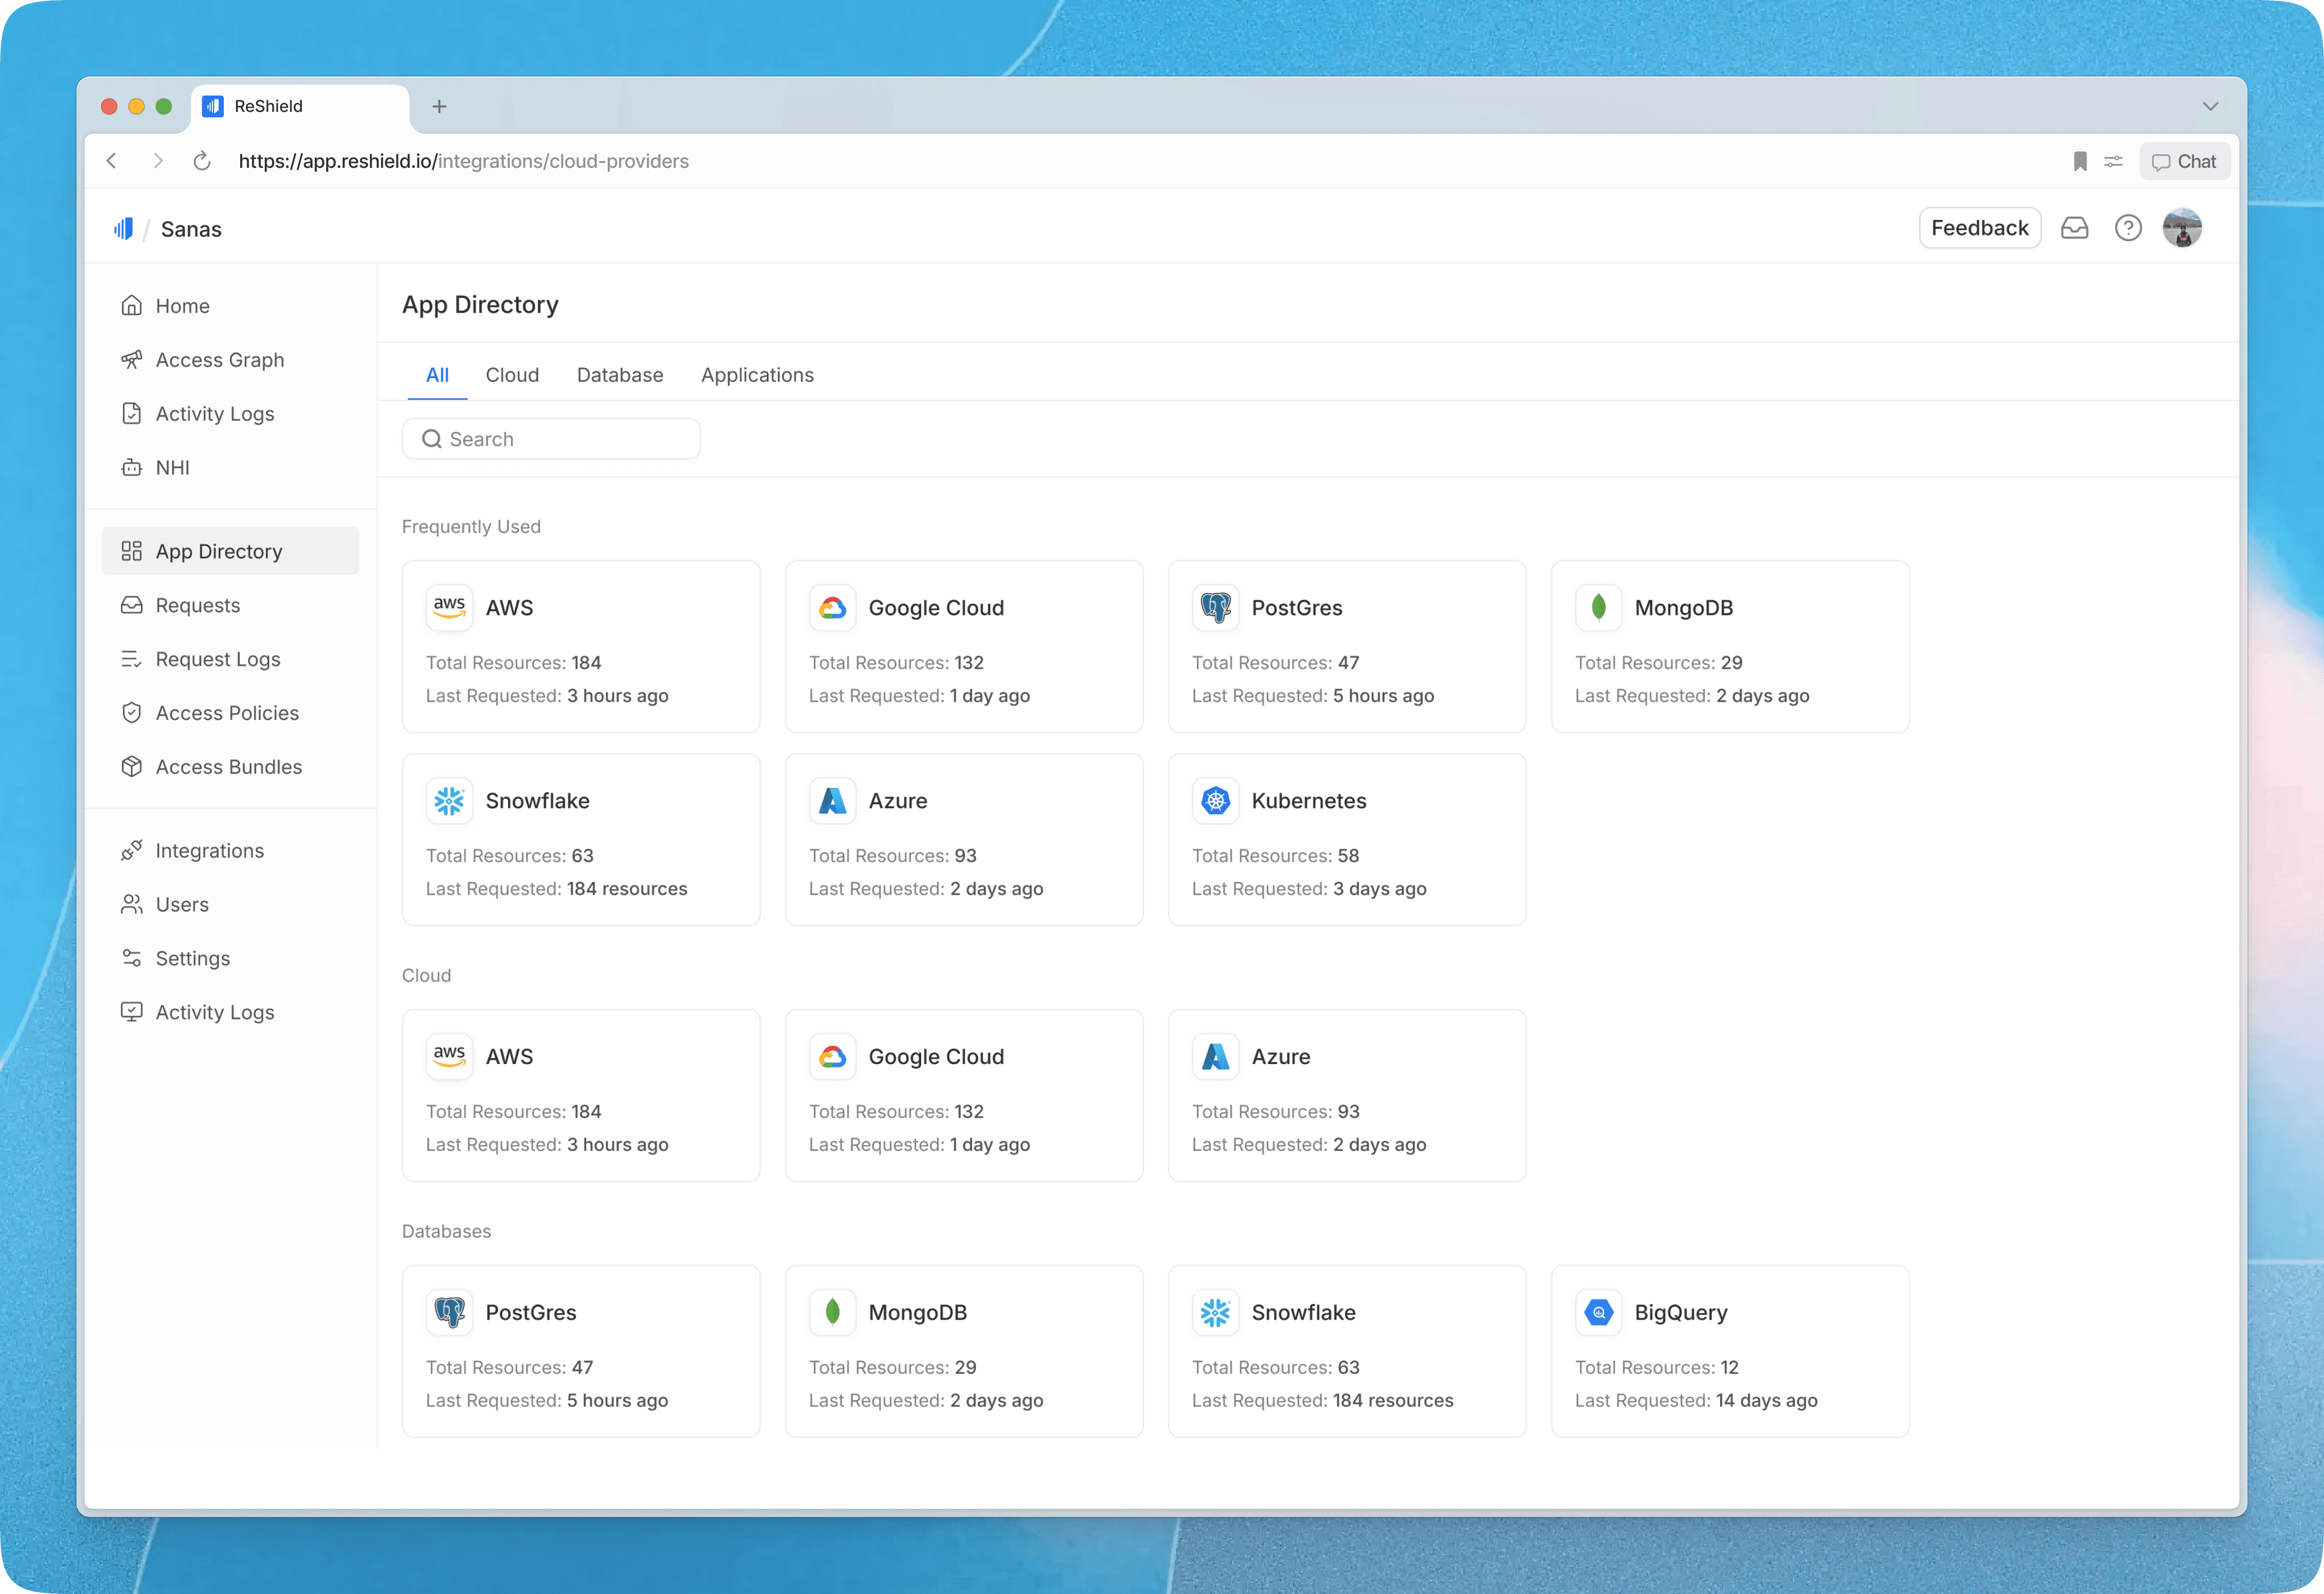Switch to the Applications tab

point(757,375)
